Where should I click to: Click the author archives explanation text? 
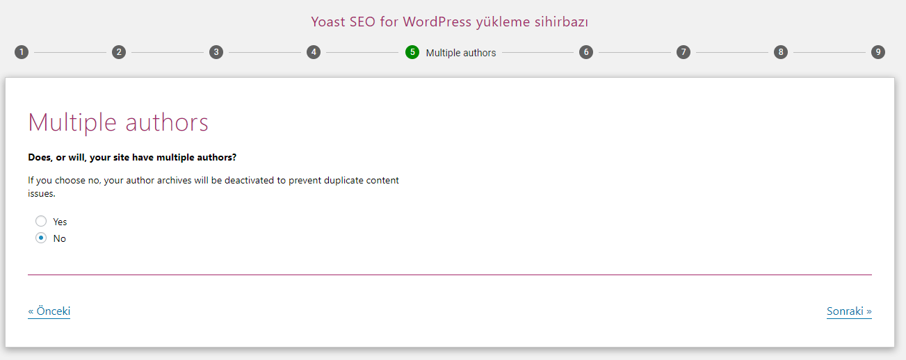[213, 187]
